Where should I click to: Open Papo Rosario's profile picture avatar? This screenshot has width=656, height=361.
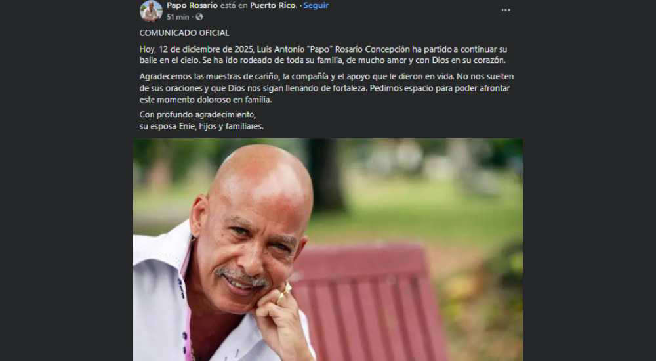151,11
